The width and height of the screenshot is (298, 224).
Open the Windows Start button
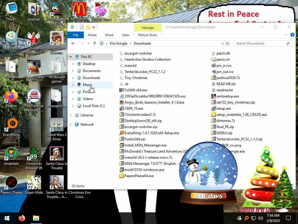point(7,218)
